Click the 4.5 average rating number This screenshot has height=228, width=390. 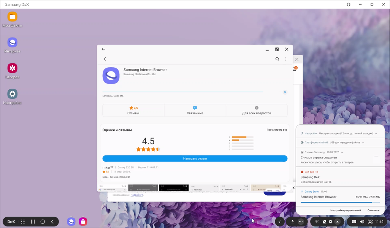coord(148,141)
